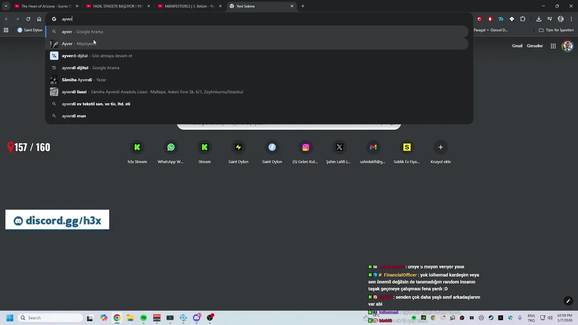Click the 7TV extension icon
578x325 pixels.
(x=501, y=19)
